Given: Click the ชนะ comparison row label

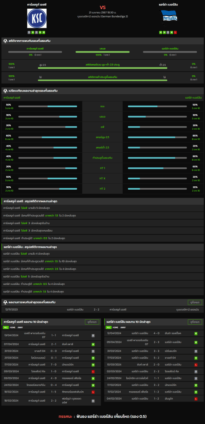Looking at the screenshot, I should (103, 106).
